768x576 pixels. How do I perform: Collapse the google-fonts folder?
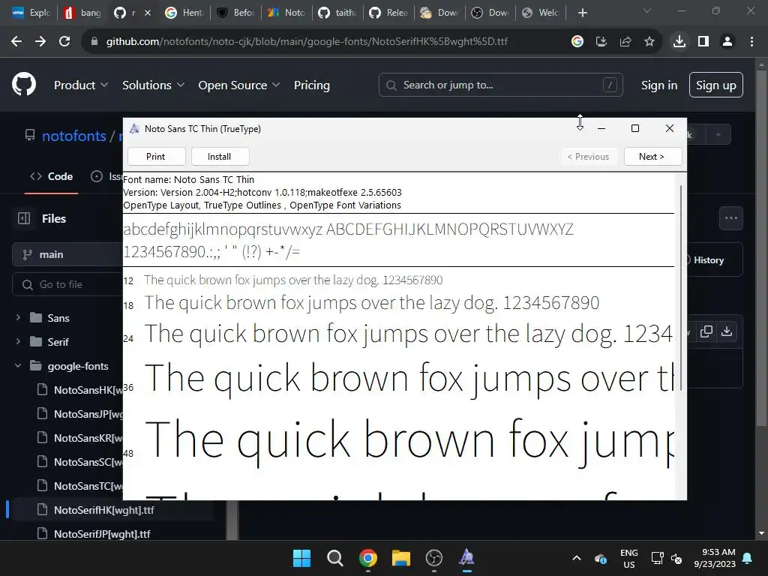pos(18,365)
